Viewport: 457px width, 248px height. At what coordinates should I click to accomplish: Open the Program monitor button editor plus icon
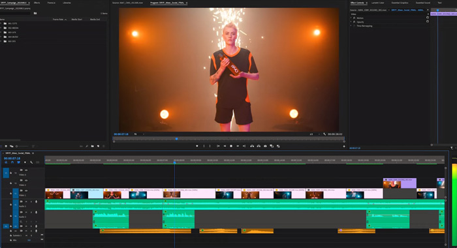(x=344, y=146)
